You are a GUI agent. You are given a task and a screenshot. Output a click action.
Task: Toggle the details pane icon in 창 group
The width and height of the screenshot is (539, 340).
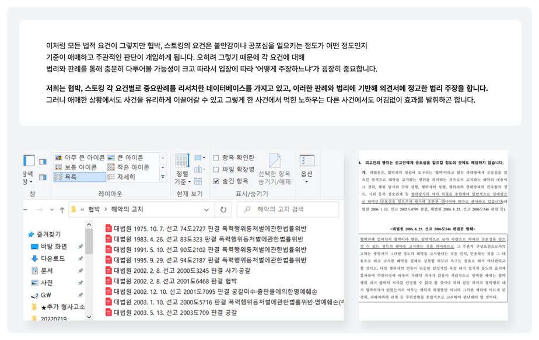(43, 177)
